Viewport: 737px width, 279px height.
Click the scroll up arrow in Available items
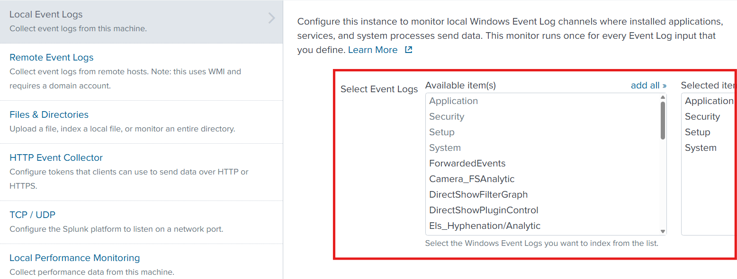pos(663,97)
